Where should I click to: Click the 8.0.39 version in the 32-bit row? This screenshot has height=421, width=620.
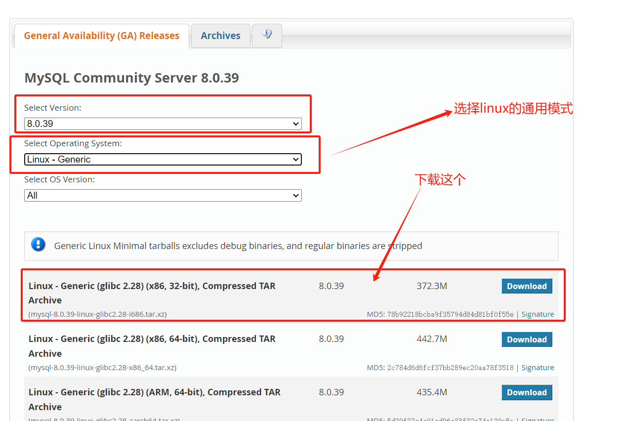pyautogui.click(x=331, y=286)
